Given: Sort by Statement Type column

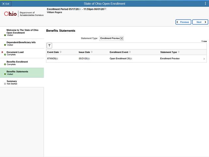Looking at the screenshot, I should tap(179, 52).
